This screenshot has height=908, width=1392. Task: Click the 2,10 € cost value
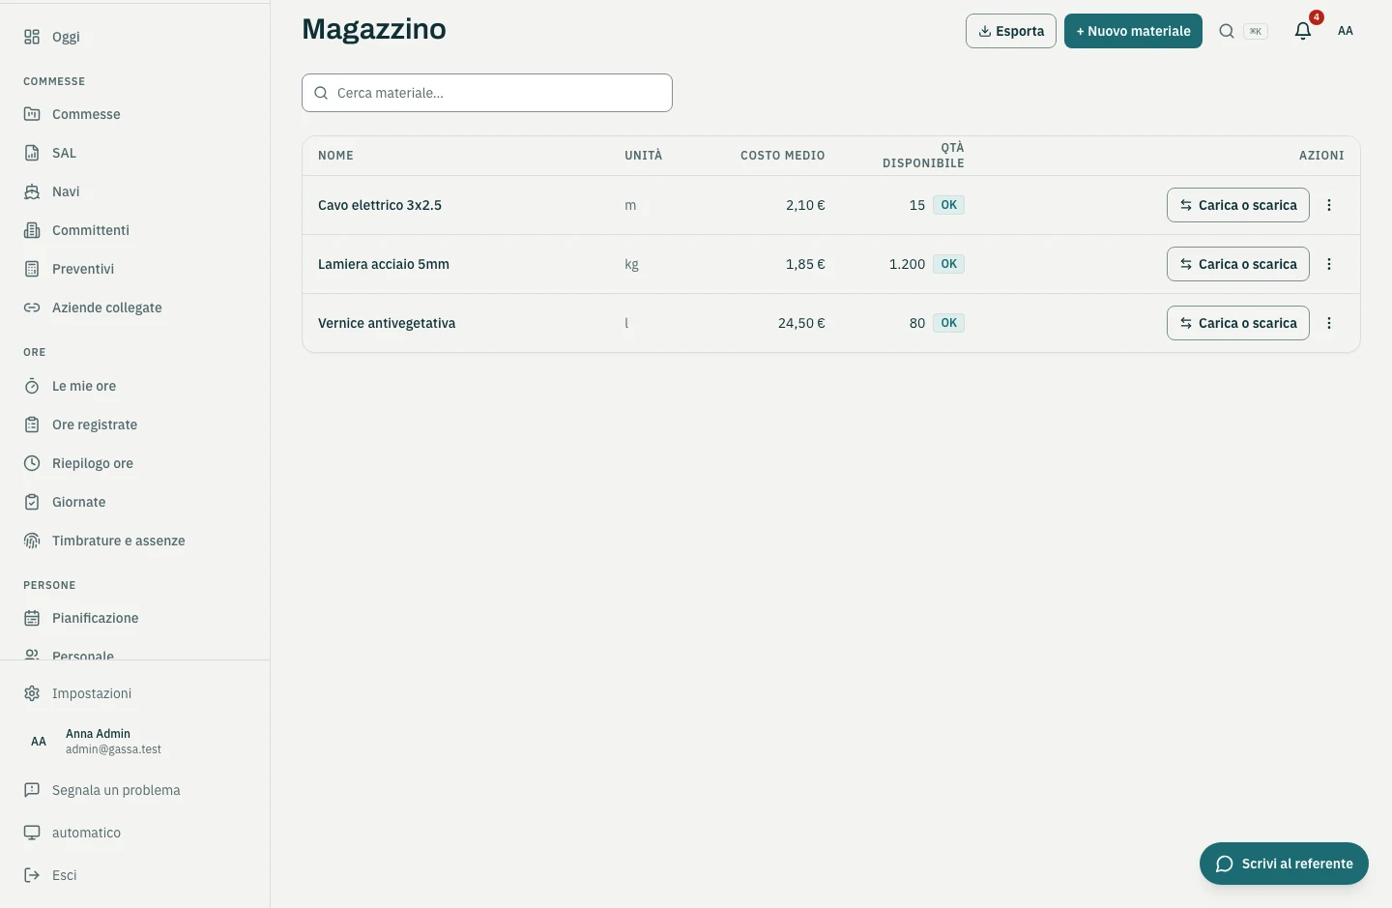pyautogui.click(x=805, y=205)
